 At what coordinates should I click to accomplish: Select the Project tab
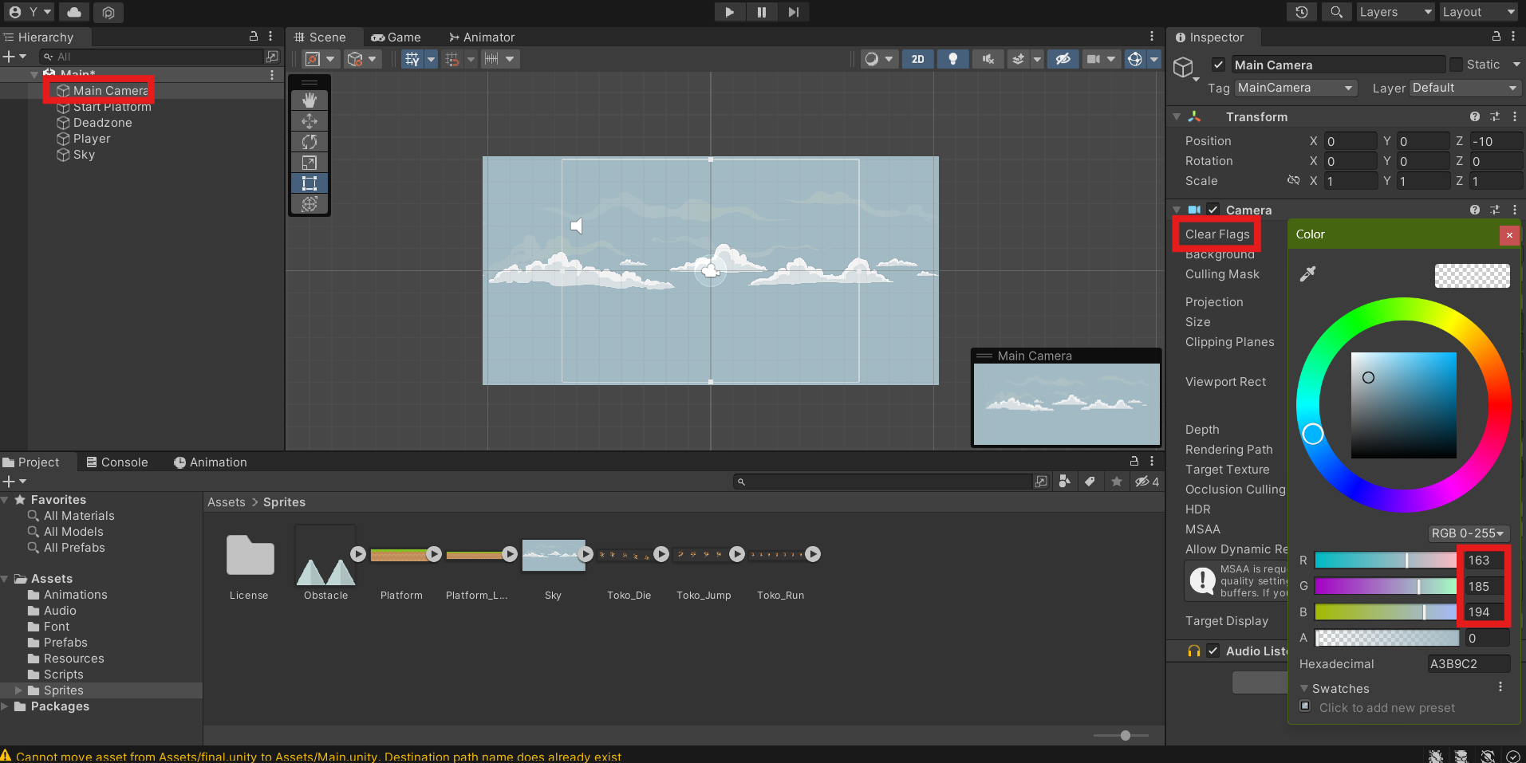click(x=31, y=462)
